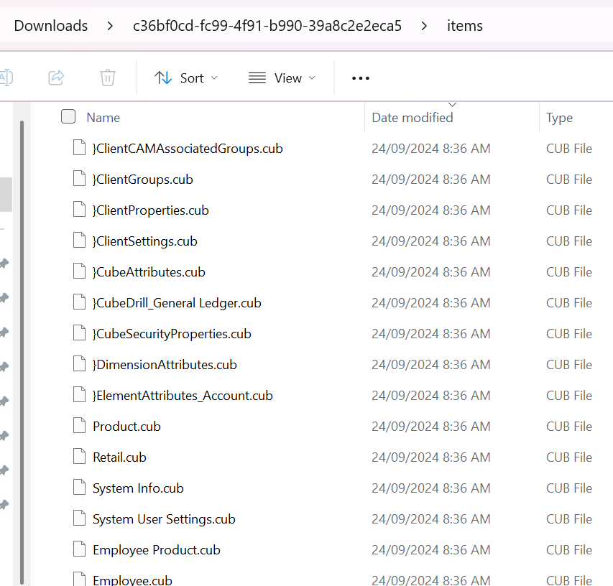The image size is (613, 586).
Task: Sort by the Date modified column header
Action: 412,118
